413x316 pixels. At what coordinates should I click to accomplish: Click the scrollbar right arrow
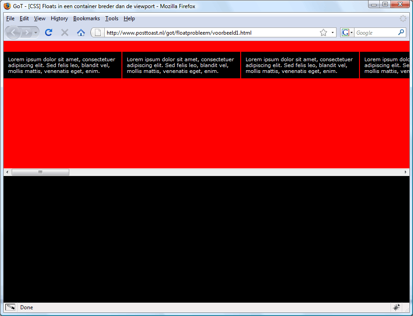point(406,172)
